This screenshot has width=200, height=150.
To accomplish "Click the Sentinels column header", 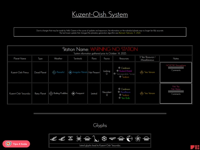I will click(78, 59).
